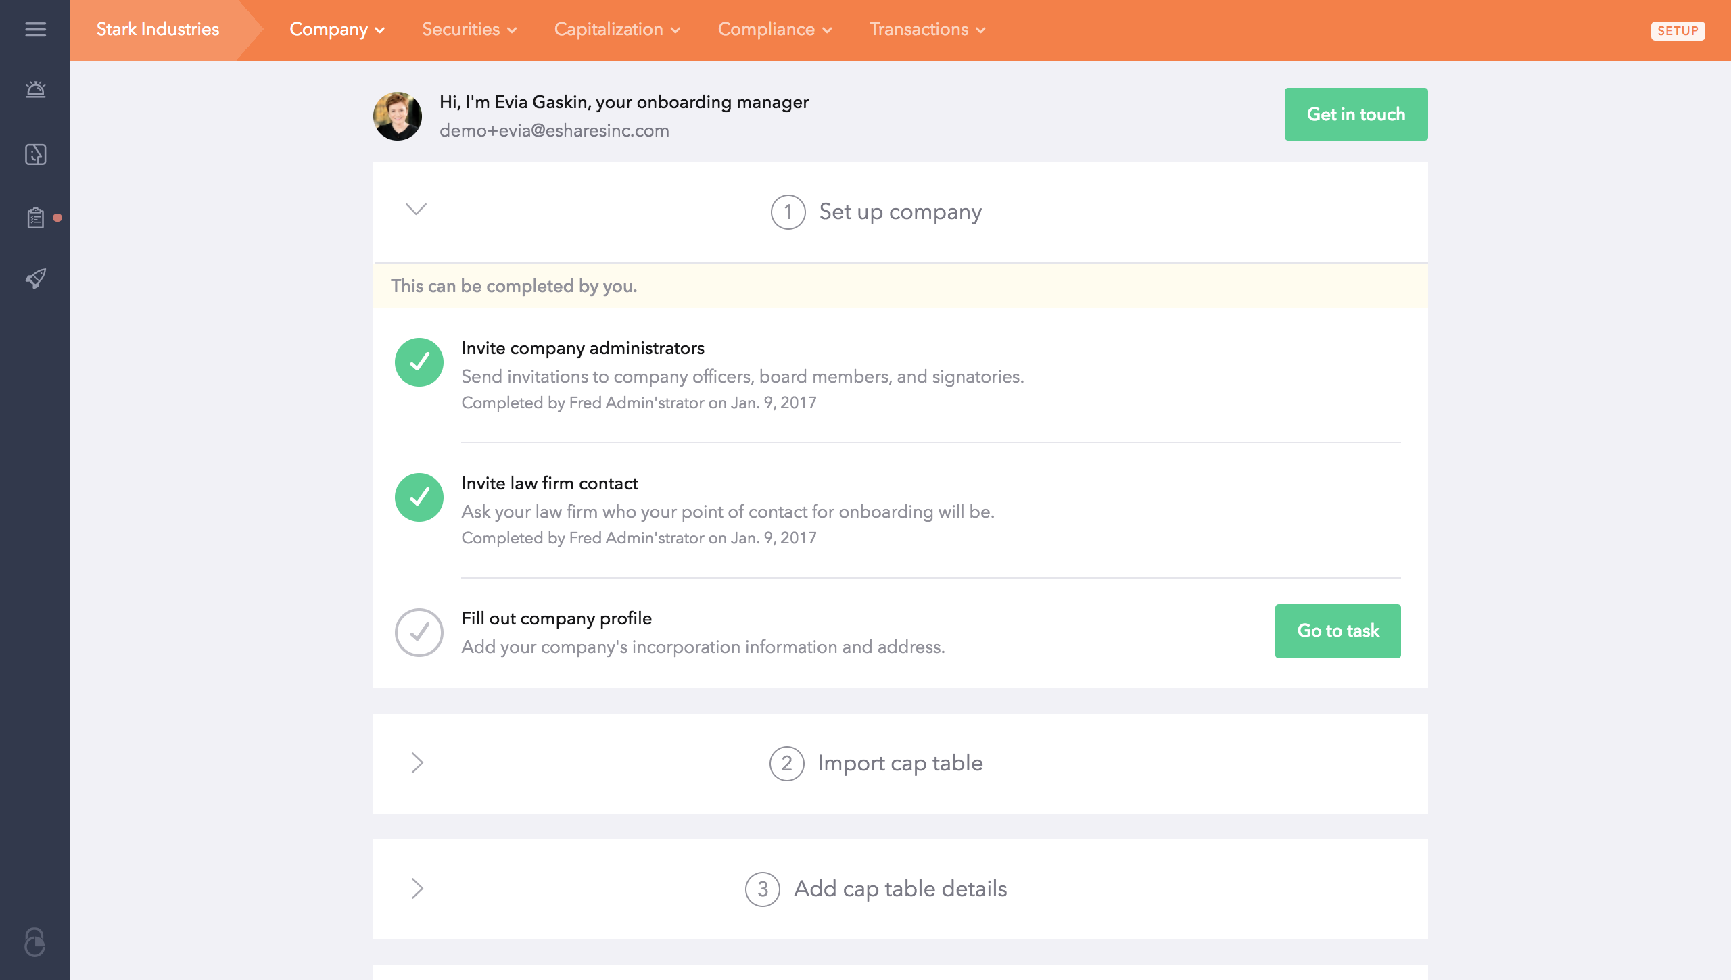This screenshot has height=980, width=1731.
Task: Expand the Import cap table section
Action: pyautogui.click(x=417, y=763)
